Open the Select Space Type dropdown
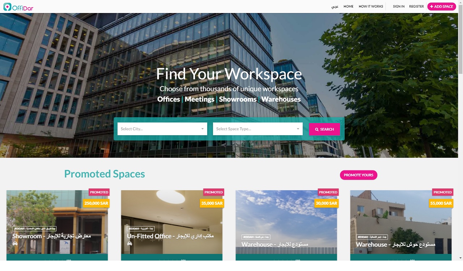The image size is (463, 271). (x=258, y=129)
